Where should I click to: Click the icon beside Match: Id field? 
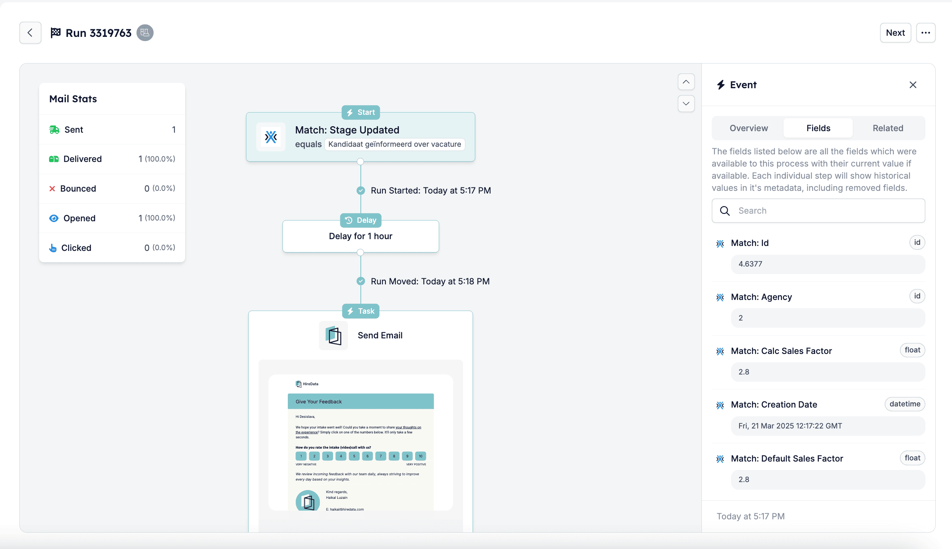click(x=720, y=243)
